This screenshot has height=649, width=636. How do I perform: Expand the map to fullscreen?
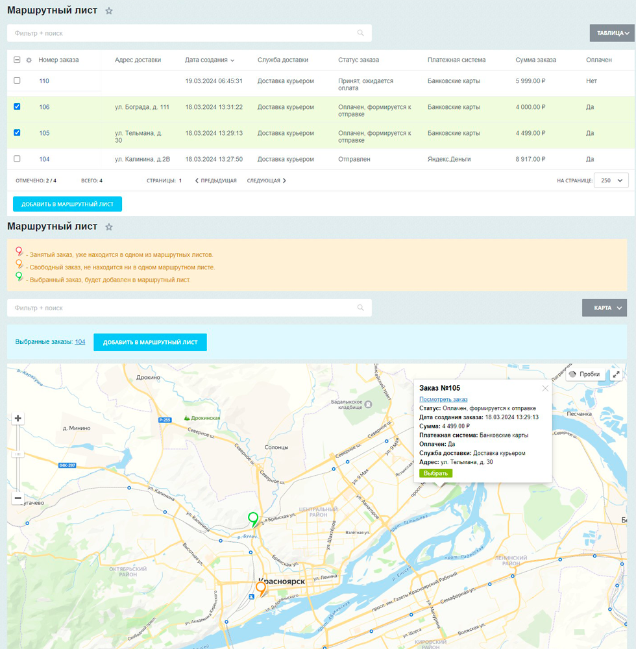pyautogui.click(x=616, y=374)
